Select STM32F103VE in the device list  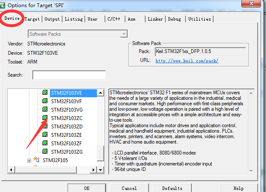coord(66,93)
